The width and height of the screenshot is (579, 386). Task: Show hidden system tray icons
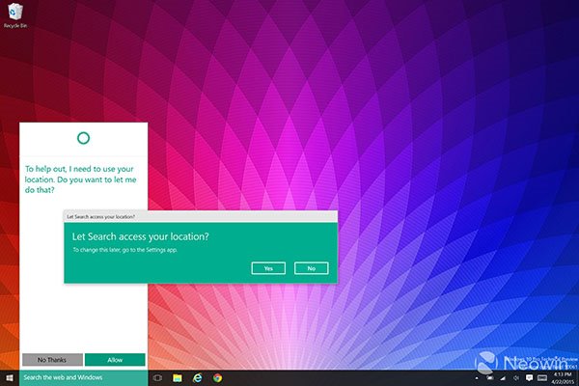click(x=477, y=378)
